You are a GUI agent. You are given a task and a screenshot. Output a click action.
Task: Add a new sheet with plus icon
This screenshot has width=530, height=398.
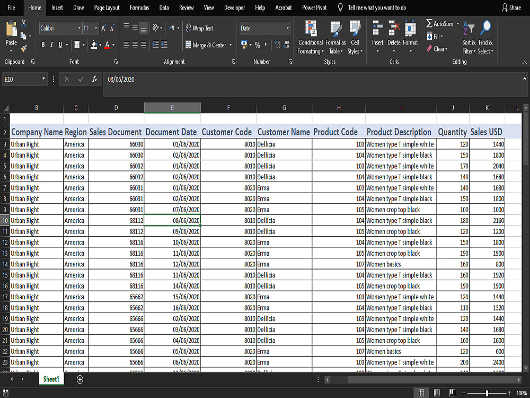coord(80,379)
